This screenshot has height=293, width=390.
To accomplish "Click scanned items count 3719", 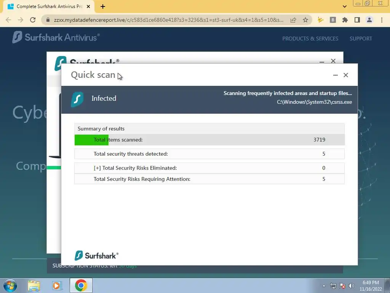I will click(x=319, y=140).
